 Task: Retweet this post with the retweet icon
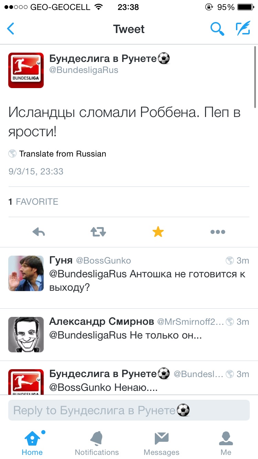[x=98, y=232]
